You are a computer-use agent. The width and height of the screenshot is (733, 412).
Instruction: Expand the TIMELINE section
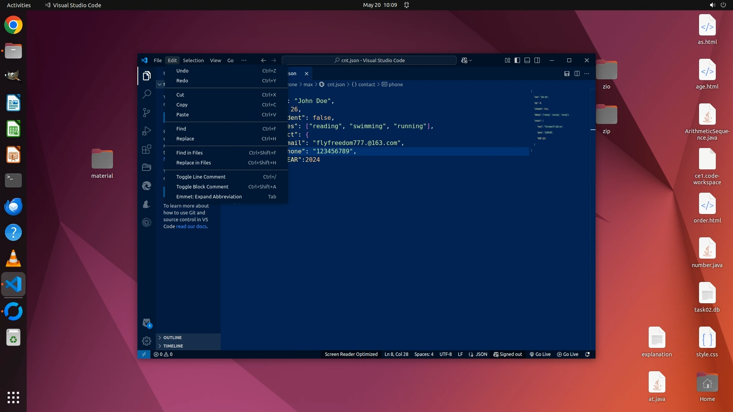(173, 346)
